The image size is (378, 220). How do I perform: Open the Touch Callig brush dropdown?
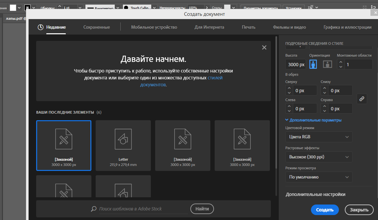point(154,8)
